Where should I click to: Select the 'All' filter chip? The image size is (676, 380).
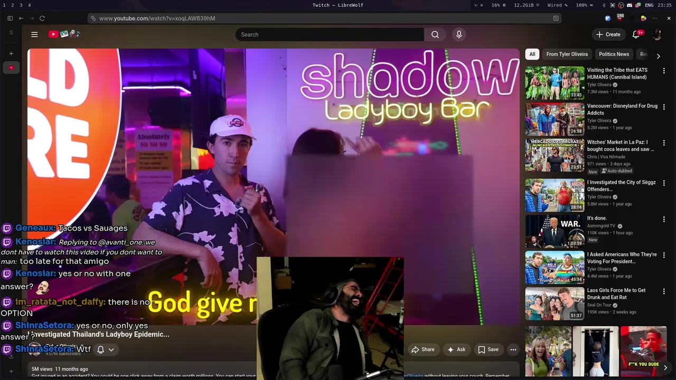532,54
